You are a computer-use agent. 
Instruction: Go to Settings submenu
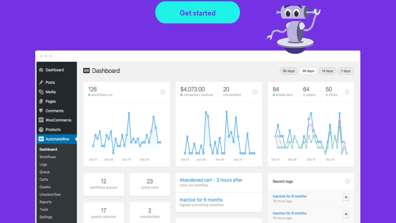tap(46, 217)
